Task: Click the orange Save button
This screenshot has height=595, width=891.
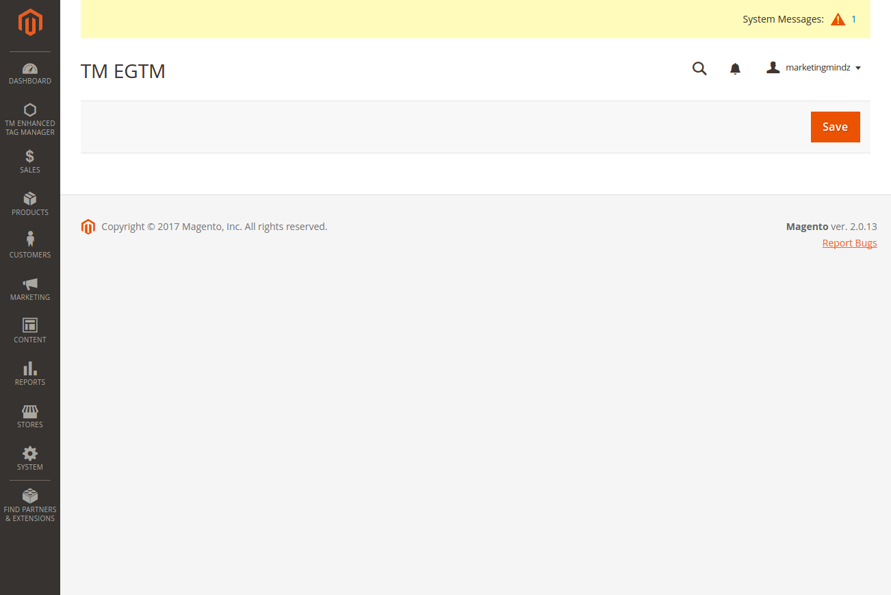Action: click(835, 127)
